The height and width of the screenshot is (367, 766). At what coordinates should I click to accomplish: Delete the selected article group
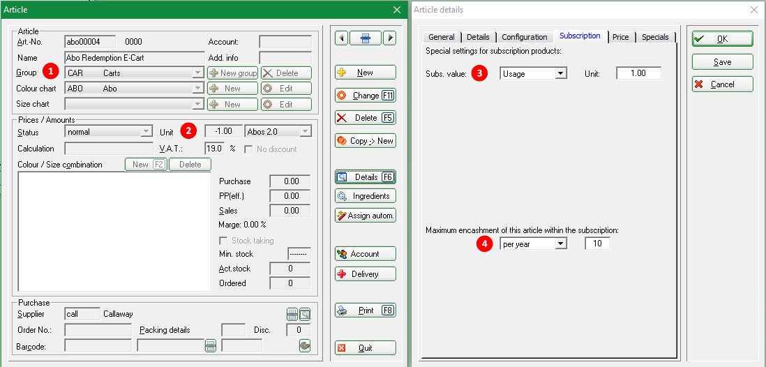[x=286, y=73]
